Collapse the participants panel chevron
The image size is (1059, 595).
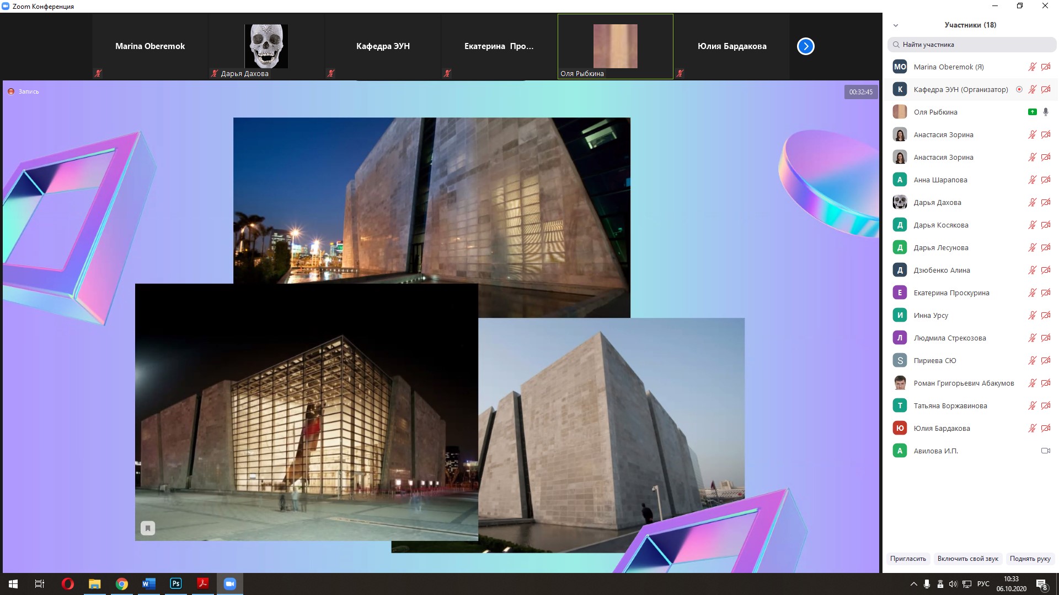(896, 25)
